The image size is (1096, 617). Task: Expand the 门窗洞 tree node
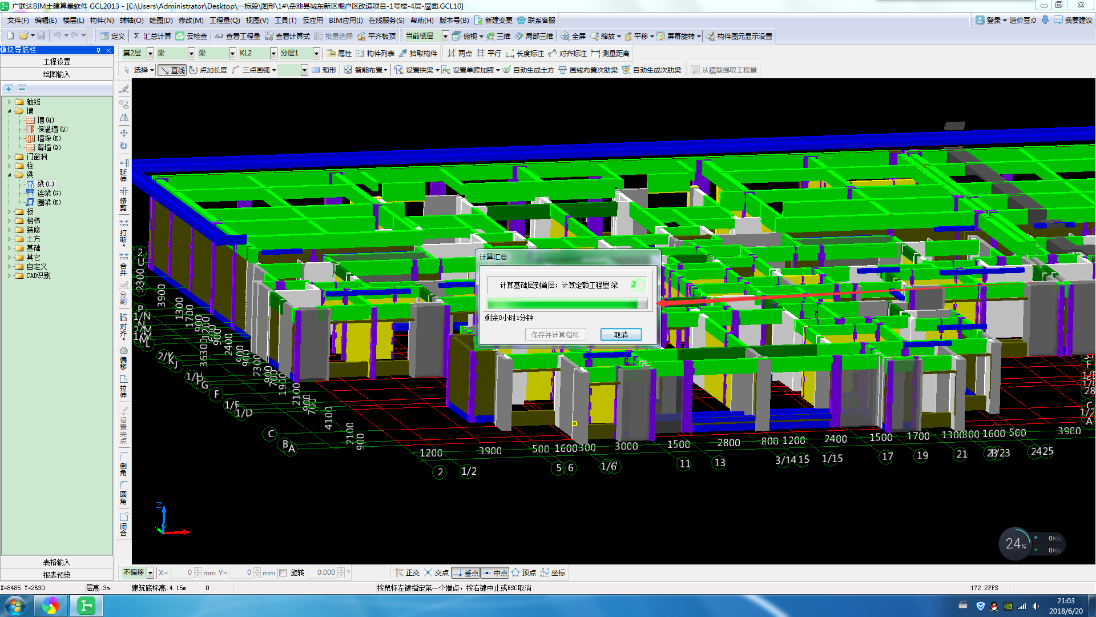(9, 157)
